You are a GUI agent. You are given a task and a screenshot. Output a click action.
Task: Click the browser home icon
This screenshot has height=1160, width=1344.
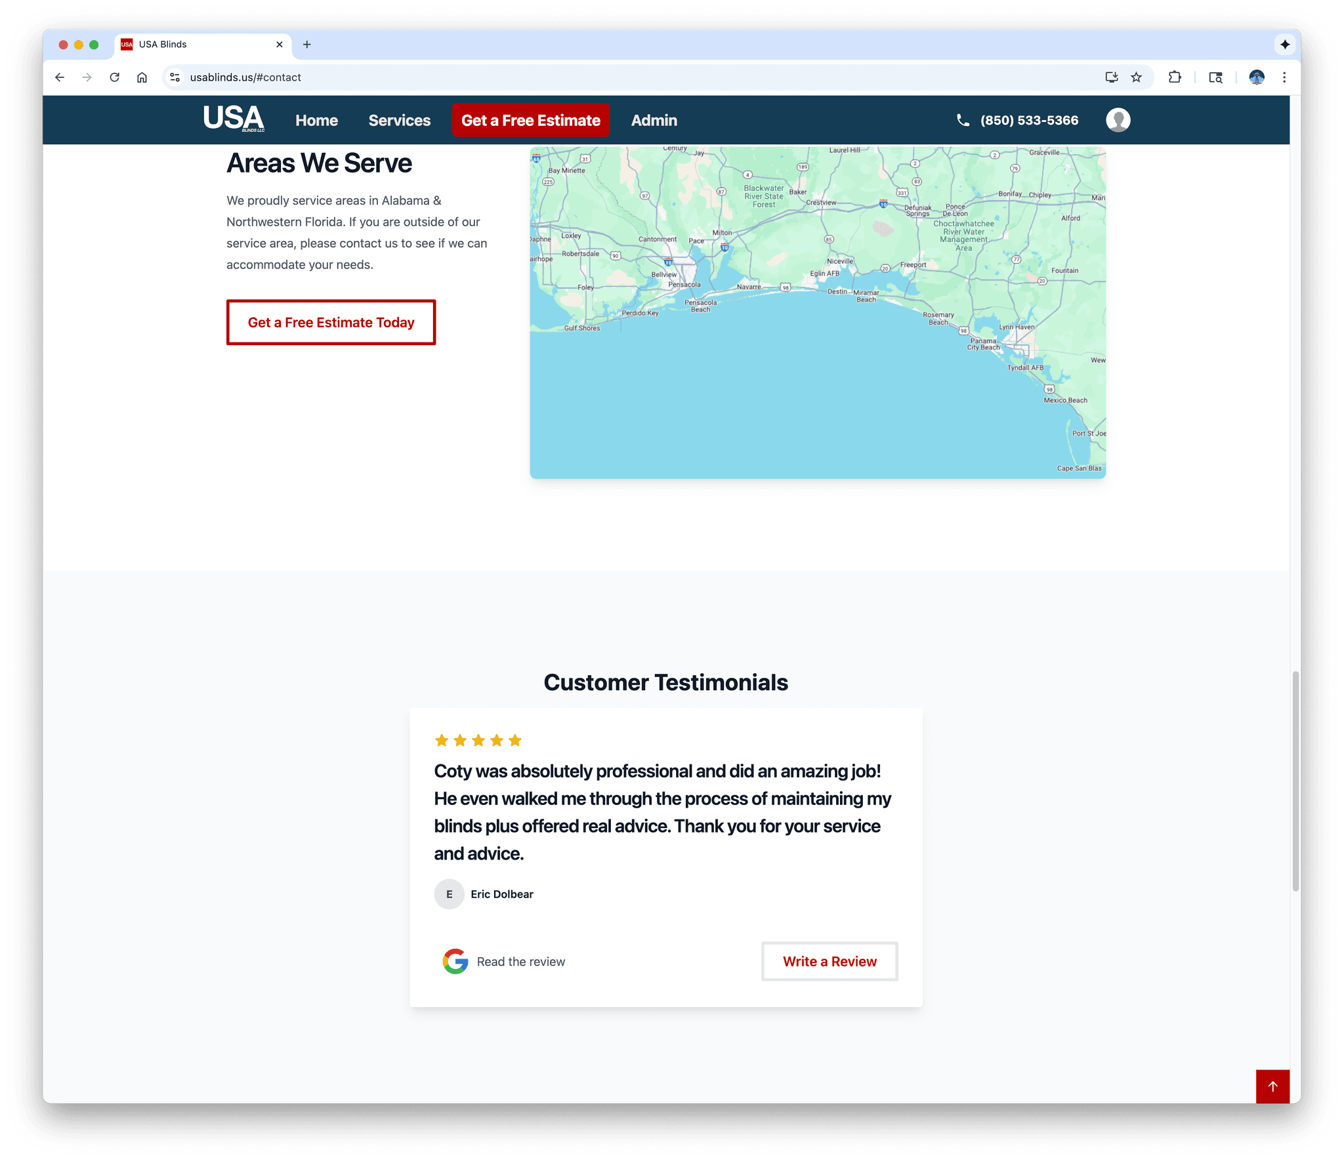coord(142,77)
